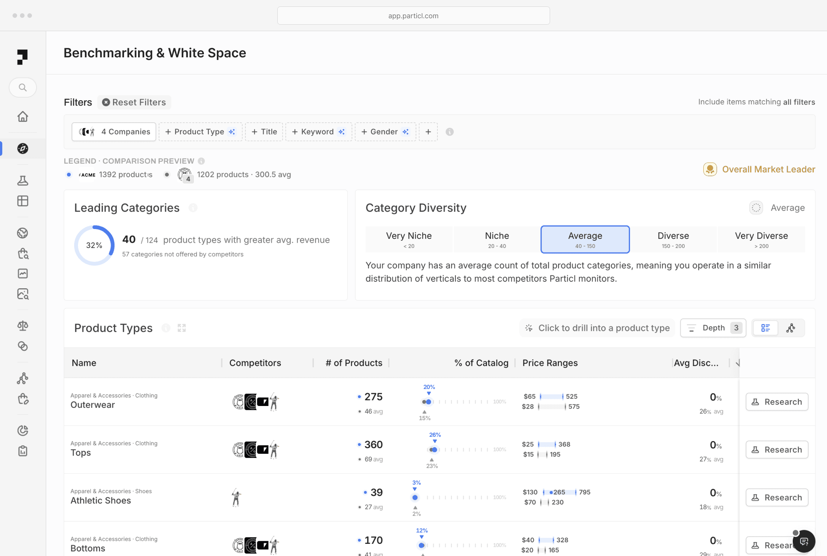The width and height of the screenshot is (827, 556).
Task: Switch to list view toggle
Action: (765, 328)
